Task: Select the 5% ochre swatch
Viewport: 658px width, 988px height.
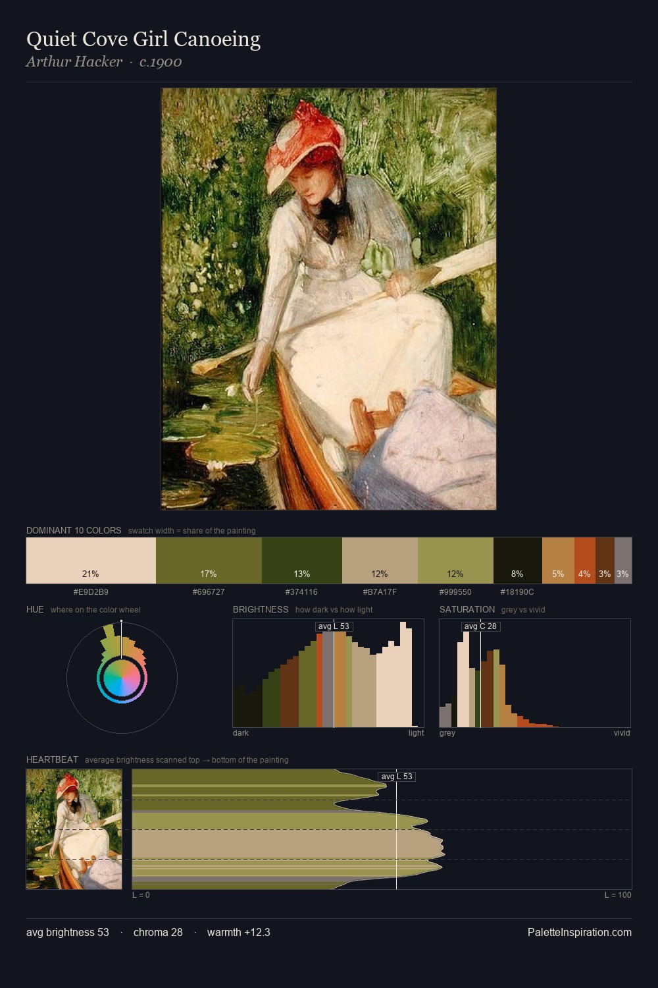Action: [558, 561]
